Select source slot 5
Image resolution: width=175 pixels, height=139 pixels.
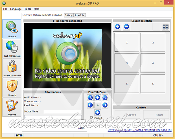[x=127, y=84]
